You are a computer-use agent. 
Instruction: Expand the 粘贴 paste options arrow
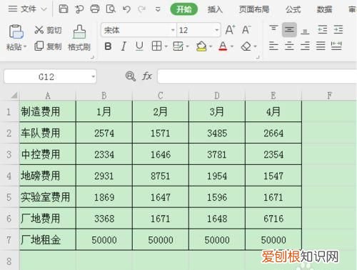coord(25,46)
